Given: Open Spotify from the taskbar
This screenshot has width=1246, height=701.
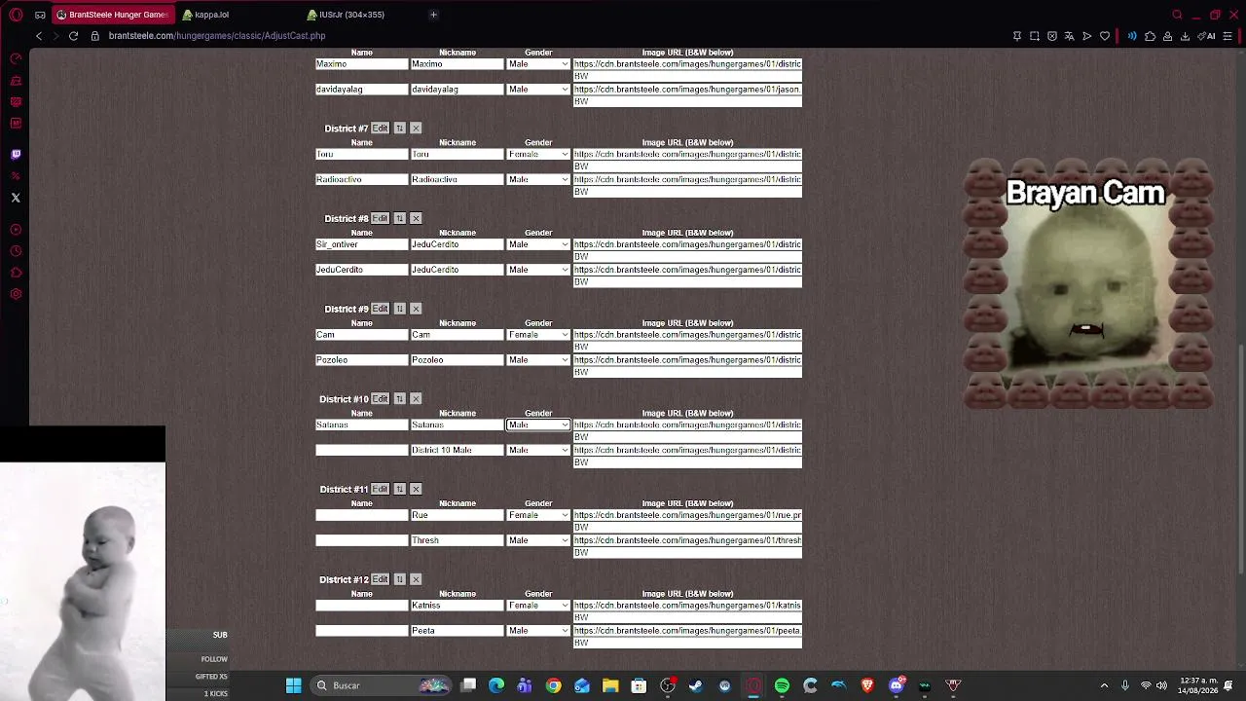Looking at the screenshot, I should [x=782, y=685].
